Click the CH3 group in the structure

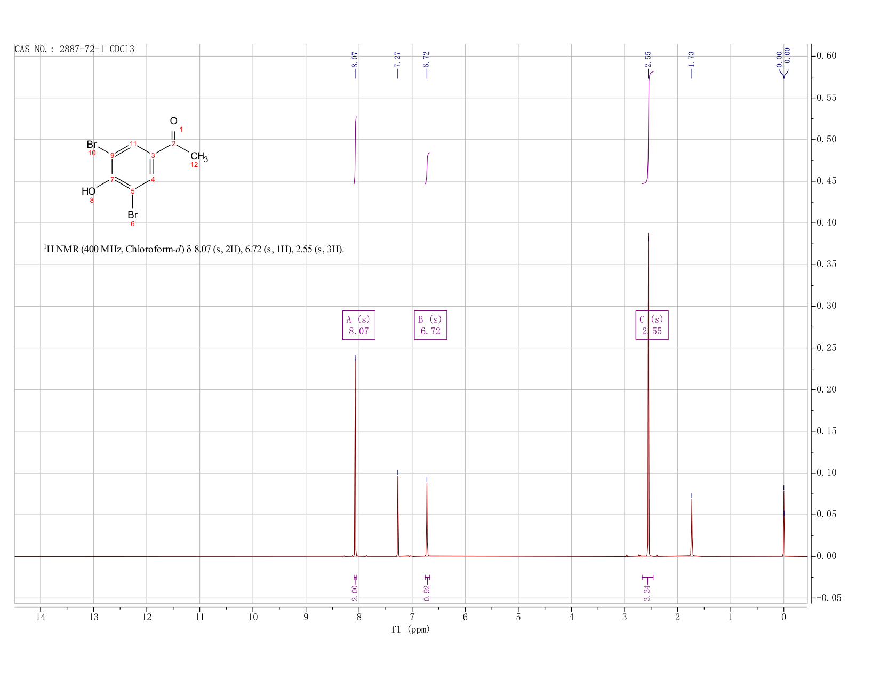[199, 157]
